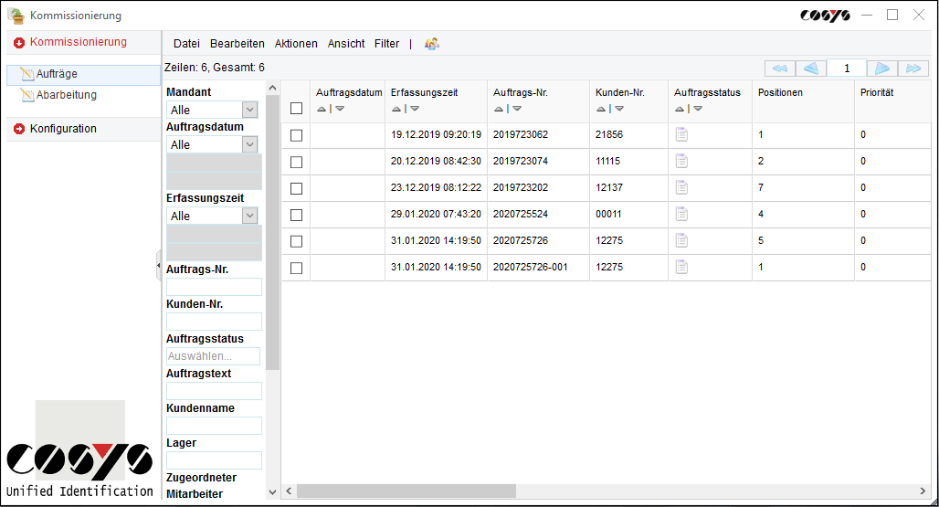Click the status icon for order 2020725524
This screenshot has width=939, height=507.
(x=681, y=215)
